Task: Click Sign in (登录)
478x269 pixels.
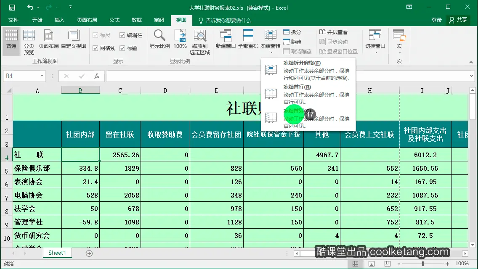Action: coord(436,20)
